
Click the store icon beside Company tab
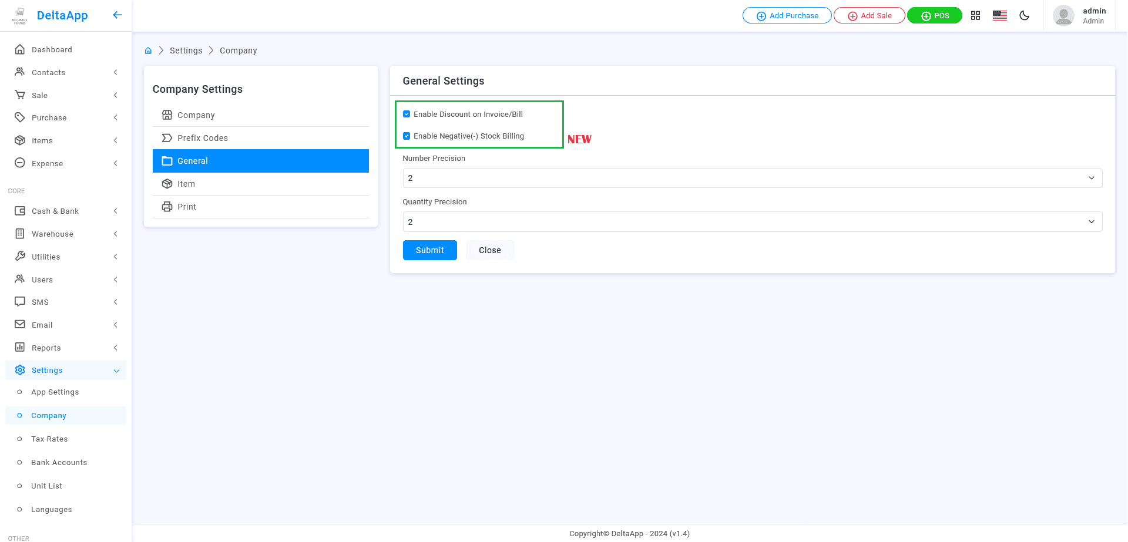pyautogui.click(x=167, y=115)
